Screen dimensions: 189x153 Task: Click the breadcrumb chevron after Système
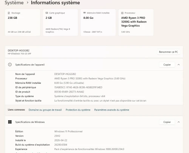click(28, 3)
